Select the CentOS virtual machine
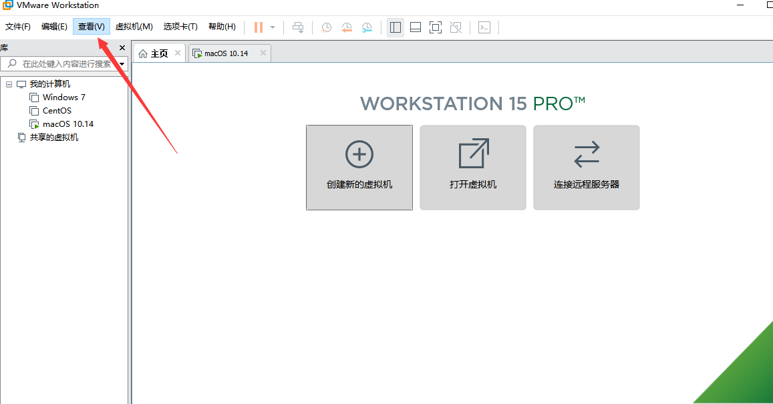The image size is (773, 404). coord(57,110)
